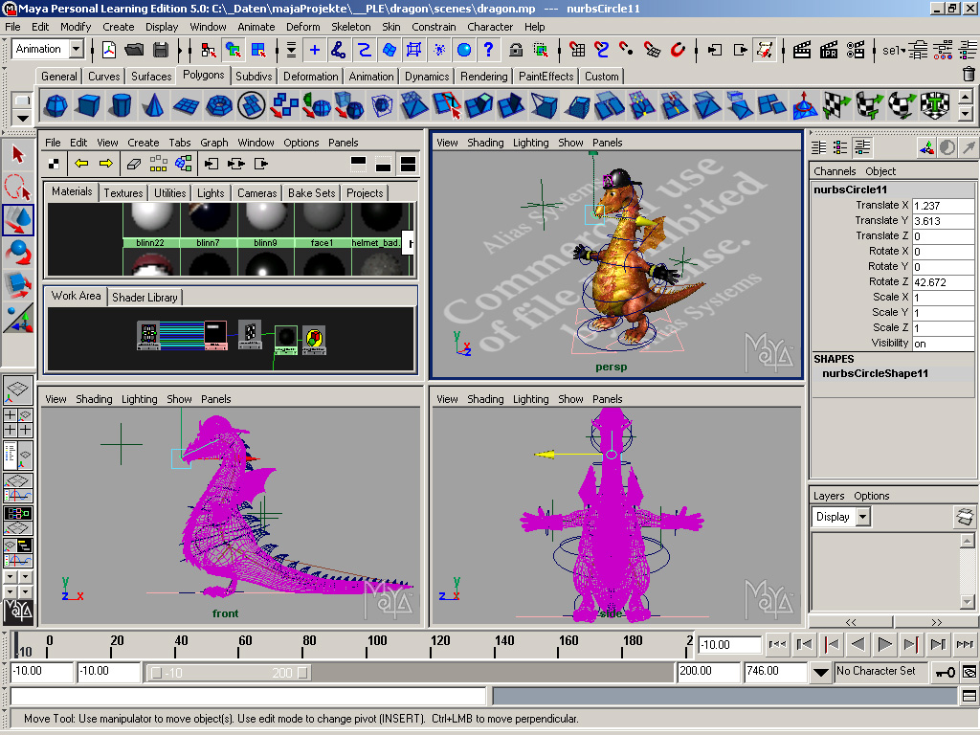Open the Skeleton menu
Screen dimensions: 980x735
351,27
